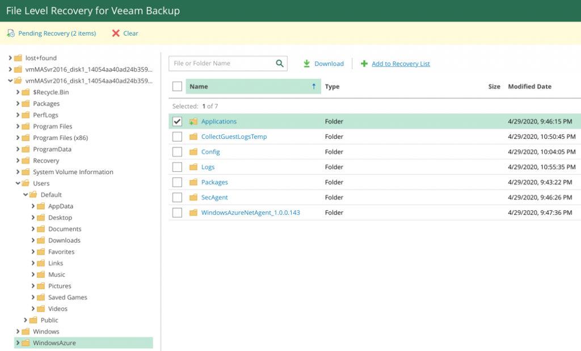Open the WindowsAzureNetAgent_1.0.0.143 folder link
The height and width of the screenshot is (351, 581).
250,213
